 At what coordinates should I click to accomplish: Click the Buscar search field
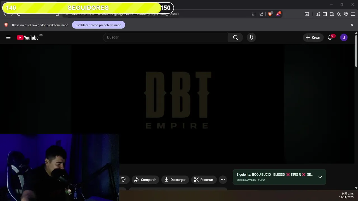[166, 37]
